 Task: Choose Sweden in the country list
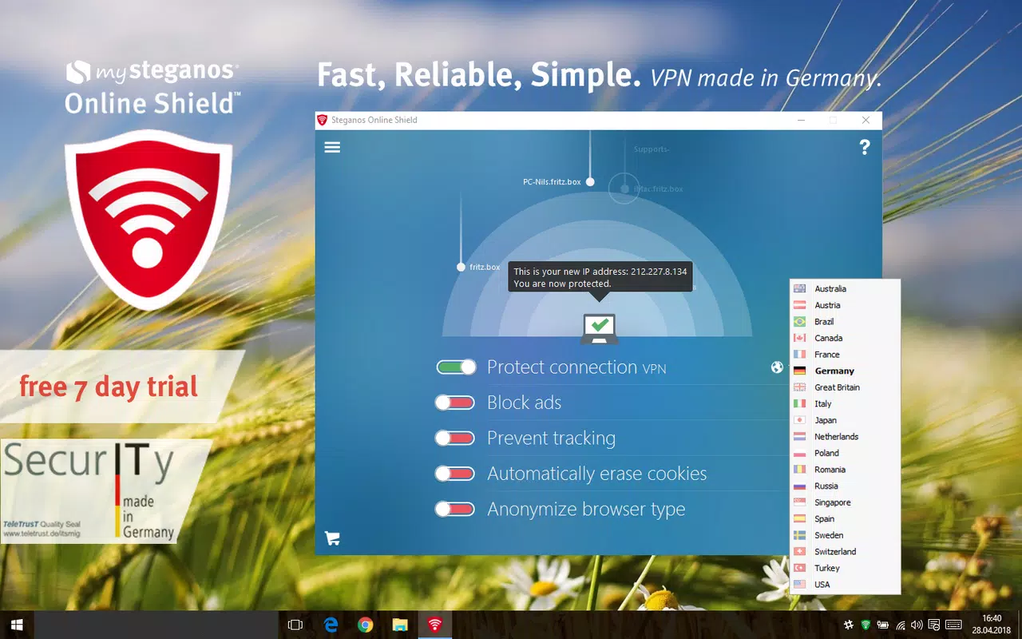[845, 535]
